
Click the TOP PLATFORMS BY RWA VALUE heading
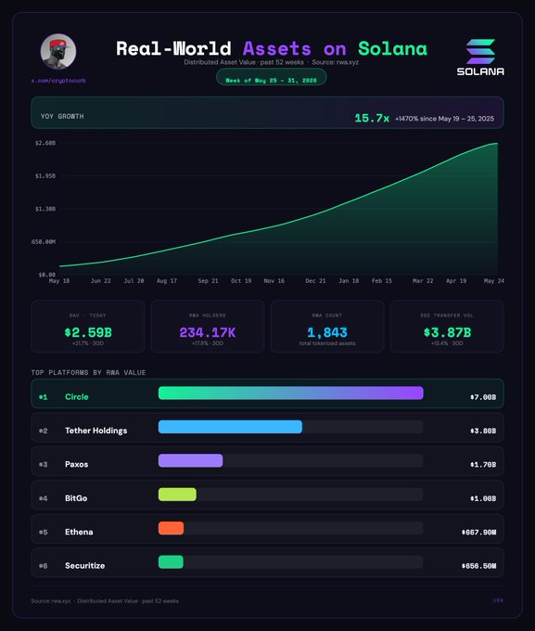coord(88,373)
